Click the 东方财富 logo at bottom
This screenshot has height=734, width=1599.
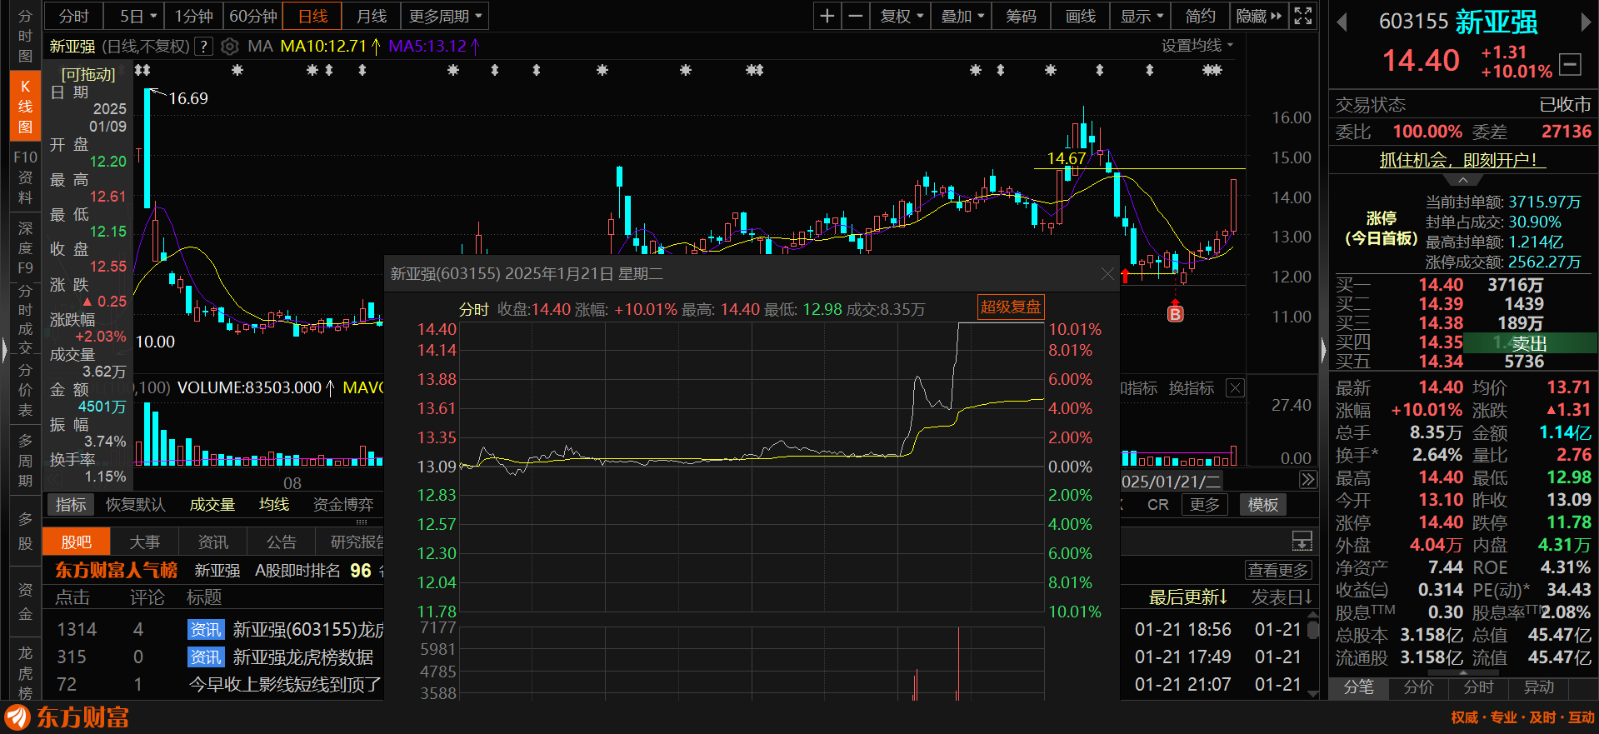click(x=67, y=717)
